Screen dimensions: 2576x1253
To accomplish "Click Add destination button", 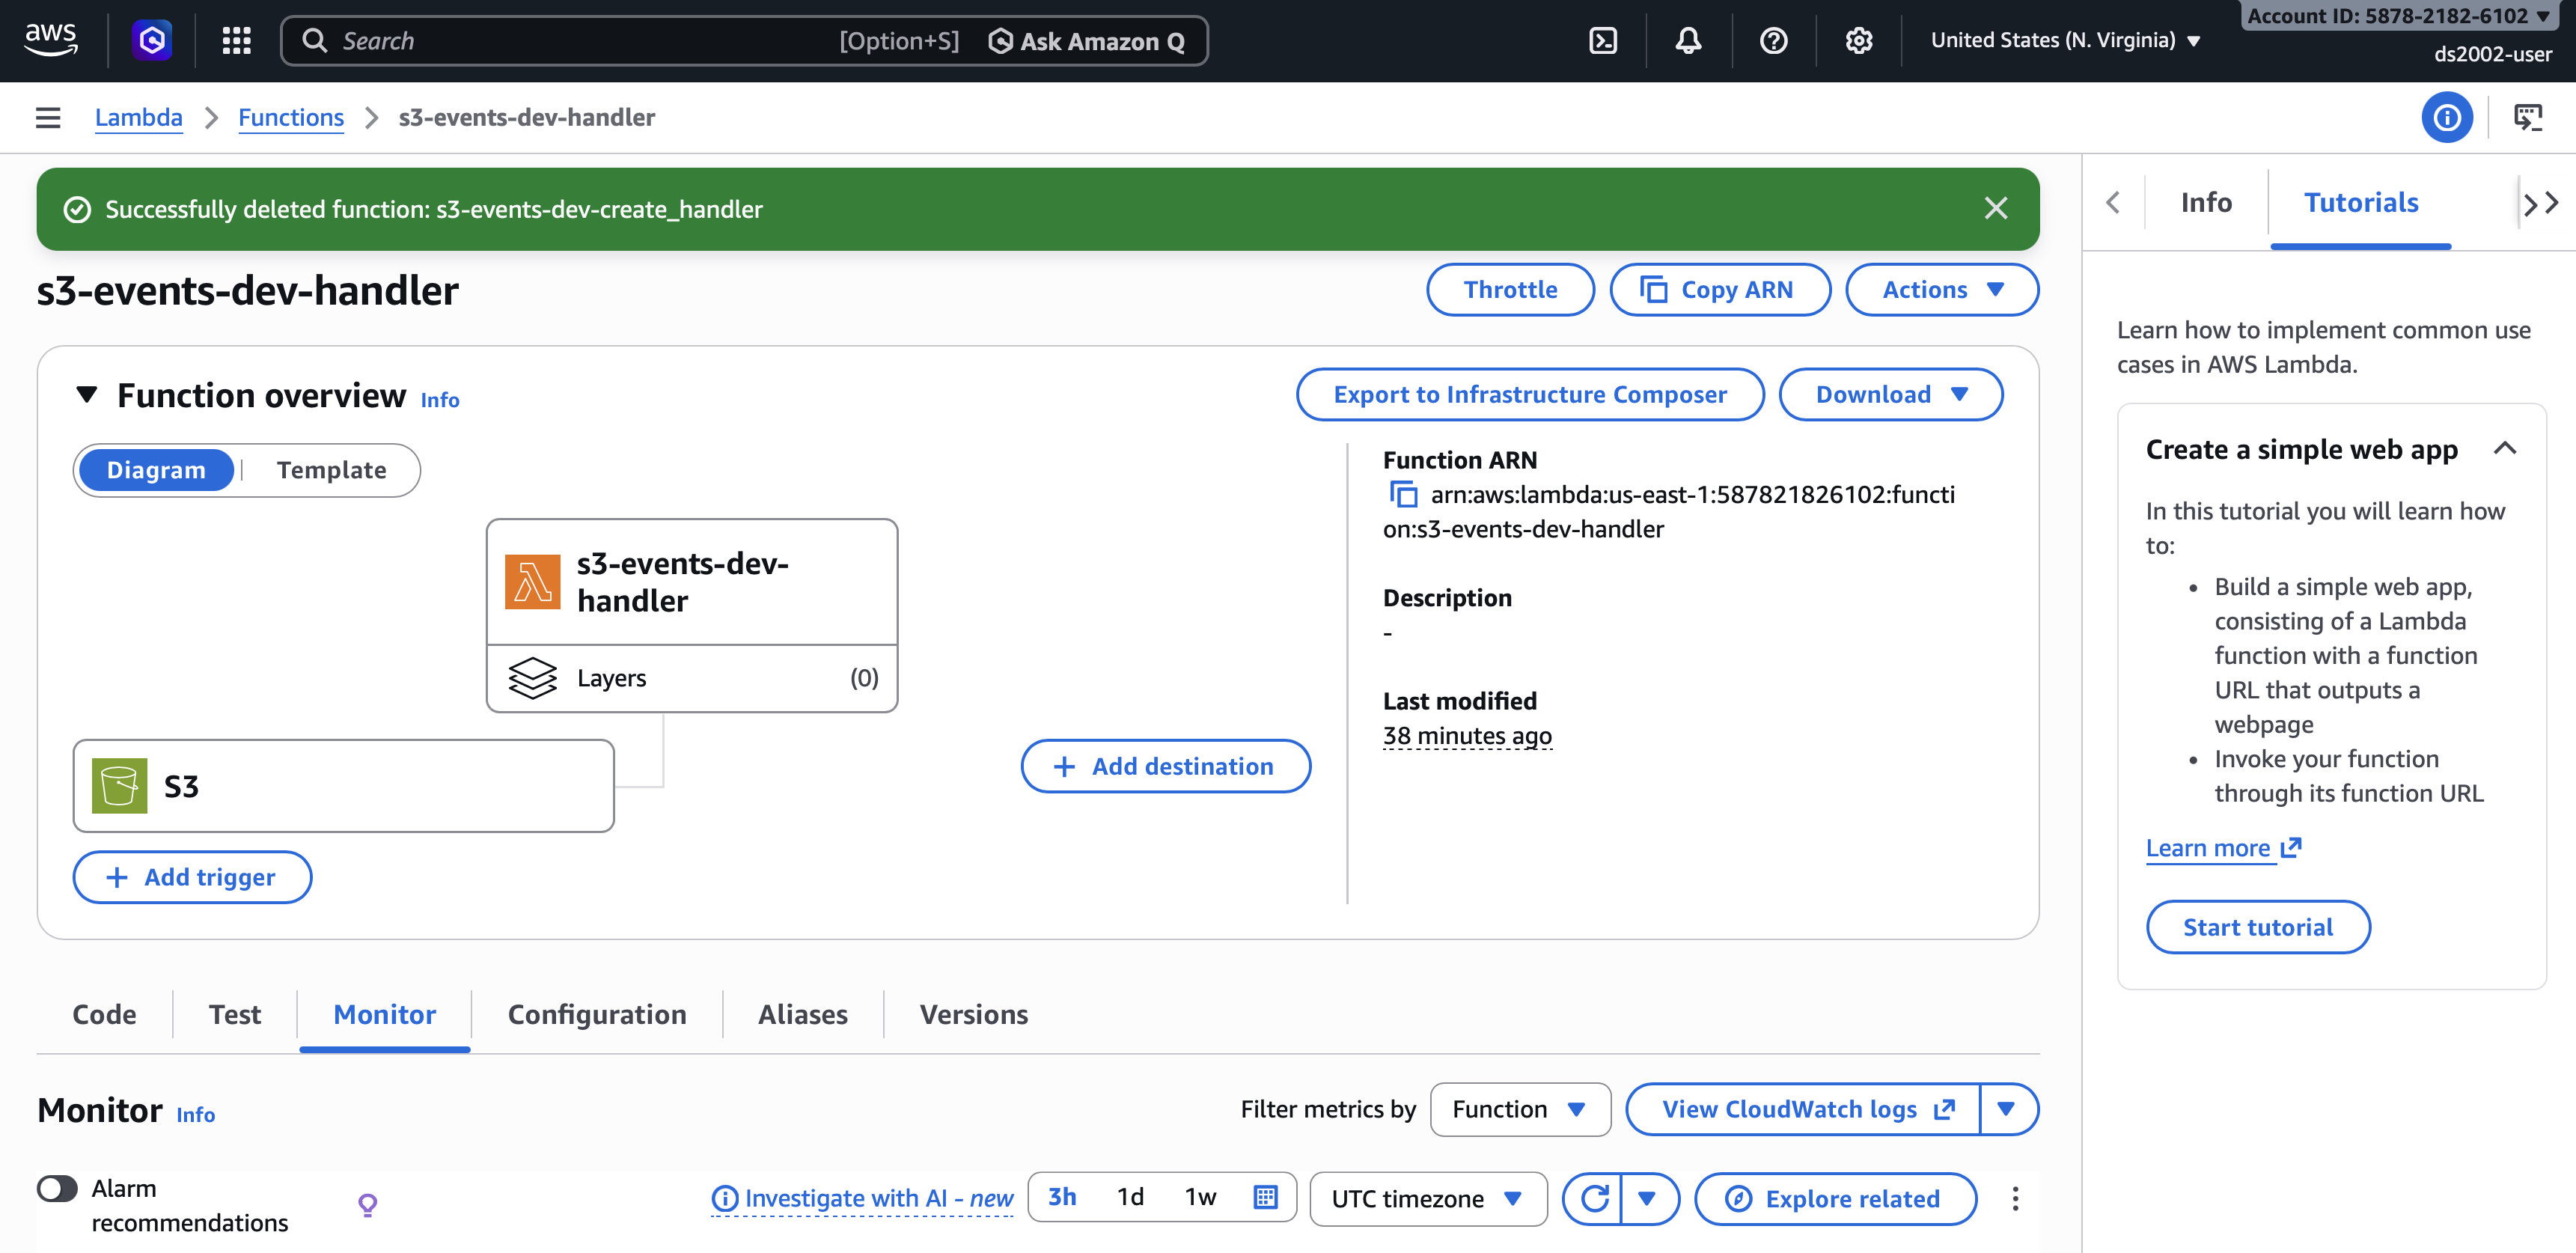I will [x=1165, y=766].
